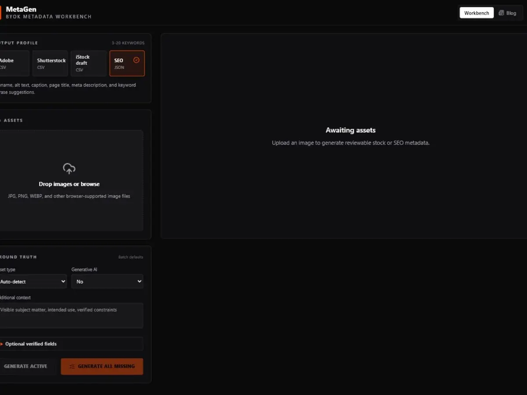Select the Adobe CSV output profile
The height and width of the screenshot is (395, 527).
pyautogui.click(x=14, y=64)
